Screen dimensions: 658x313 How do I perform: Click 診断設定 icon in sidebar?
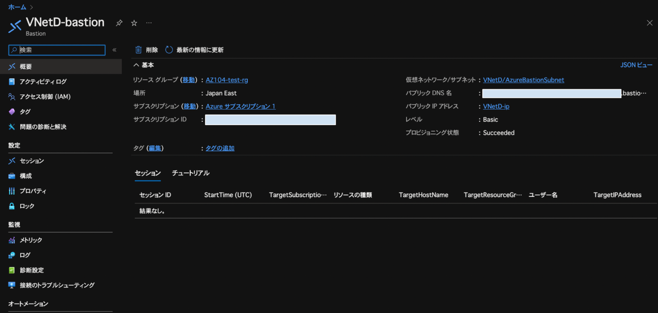click(12, 270)
